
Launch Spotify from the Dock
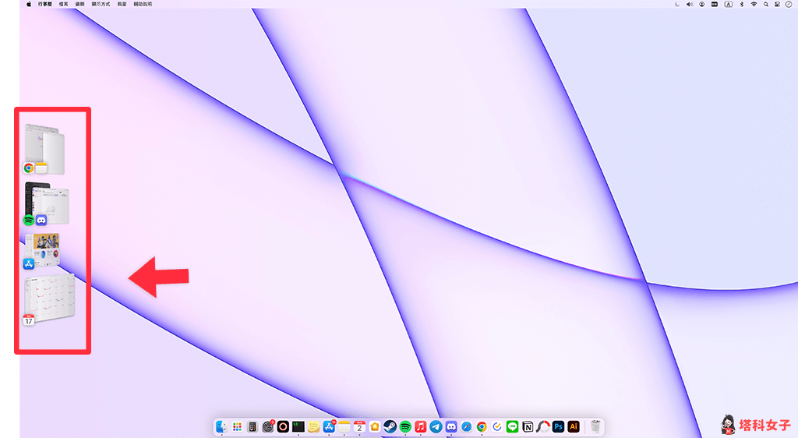click(405, 426)
